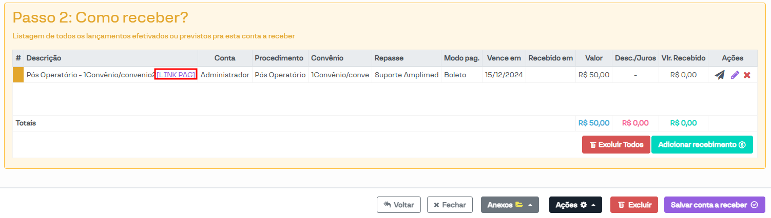Image resolution: width=771 pixels, height=218 pixels.
Task: Open the black Ações dropdown menu
Action: click(x=575, y=205)
